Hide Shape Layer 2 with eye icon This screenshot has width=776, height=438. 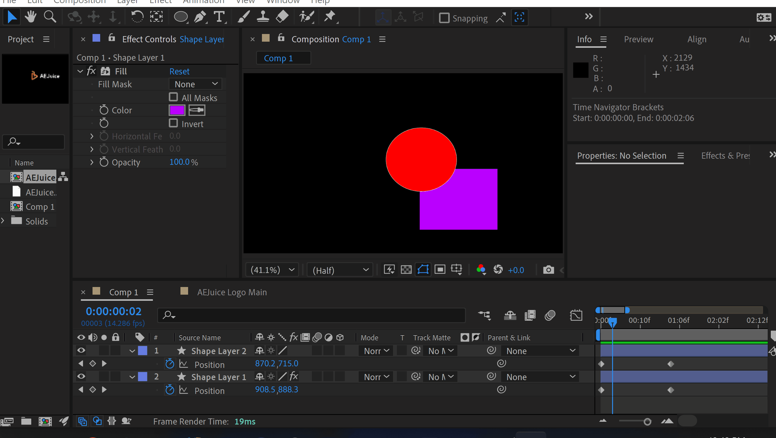pos(81,350)
